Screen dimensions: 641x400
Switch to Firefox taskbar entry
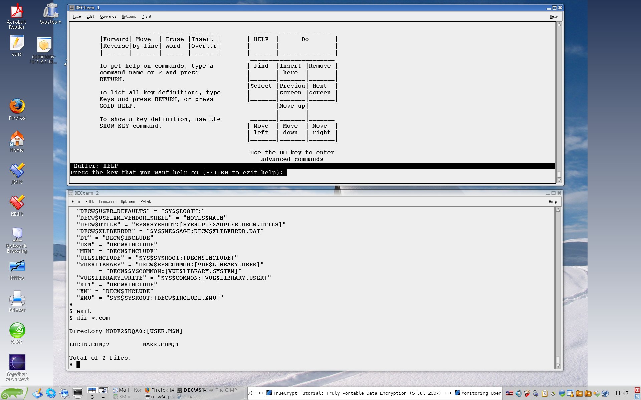[160, 390]
